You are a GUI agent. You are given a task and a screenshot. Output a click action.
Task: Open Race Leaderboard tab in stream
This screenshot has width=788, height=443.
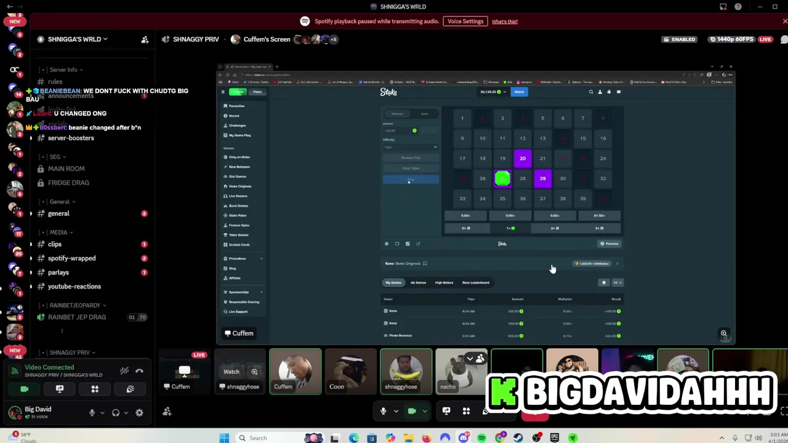[x=476, y=282]
